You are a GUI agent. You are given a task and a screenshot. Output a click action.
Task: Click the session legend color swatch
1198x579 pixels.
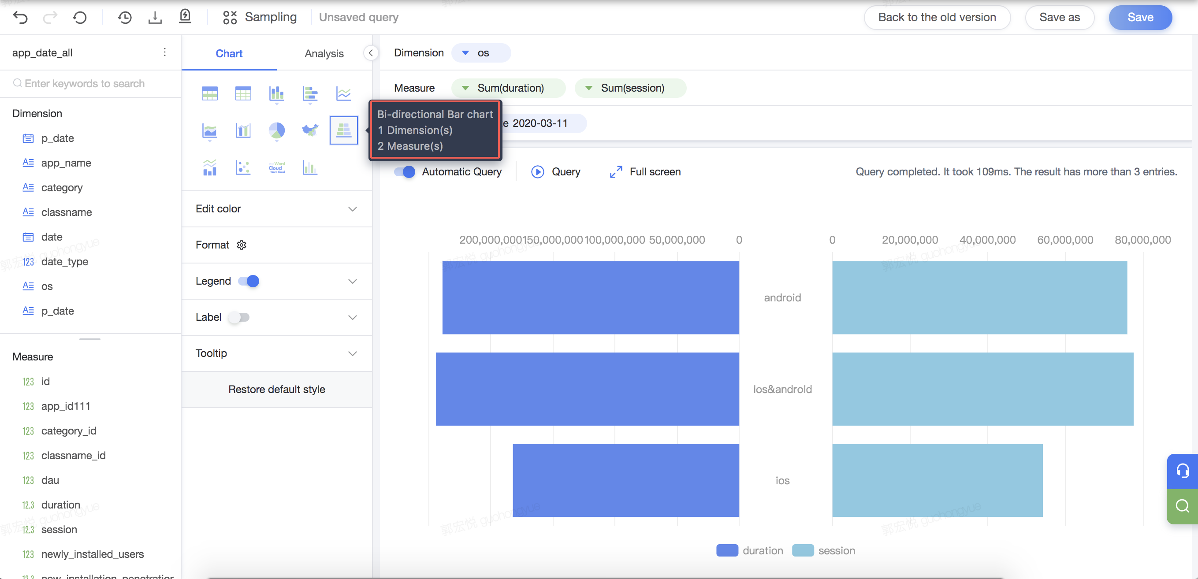click(x=803, y=550)
